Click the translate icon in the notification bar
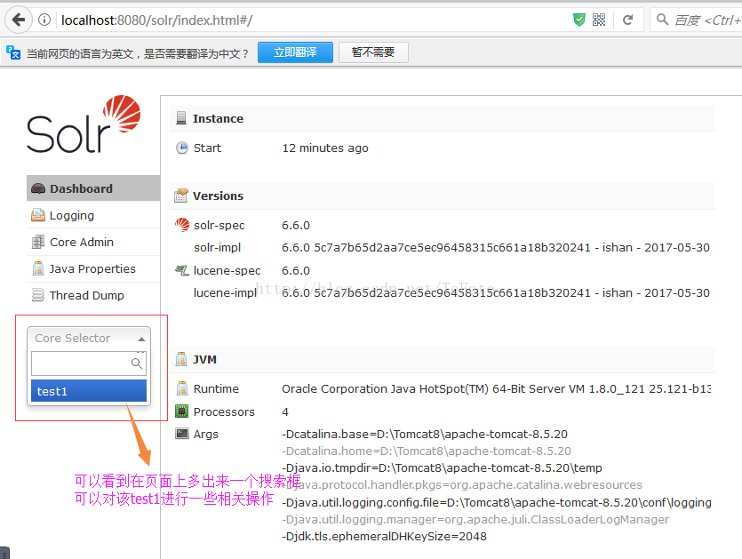Image resolution: width=742 pixels, height=559 pixels. coord(13,52)
